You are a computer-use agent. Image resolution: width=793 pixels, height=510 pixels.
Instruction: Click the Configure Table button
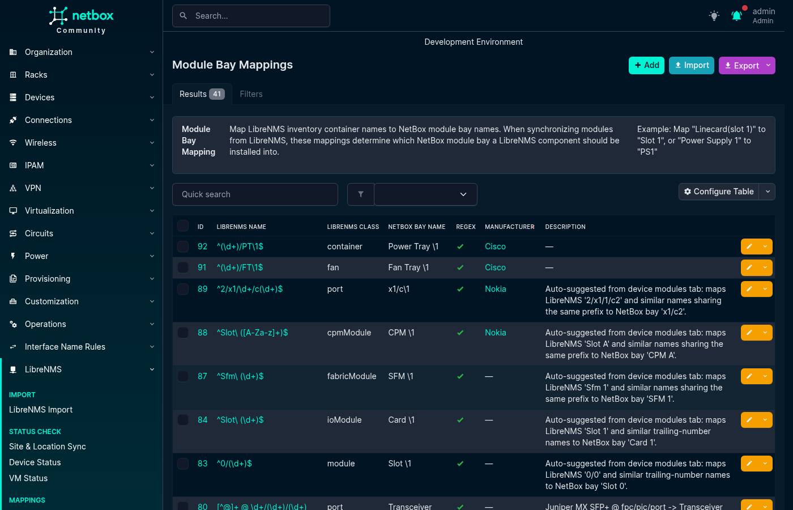pyautogui.click(x=719, y=192)
